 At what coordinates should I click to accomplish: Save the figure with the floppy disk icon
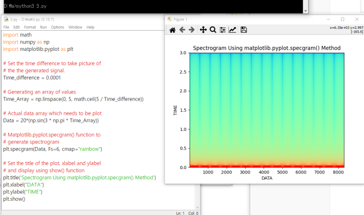click(243, 30)
